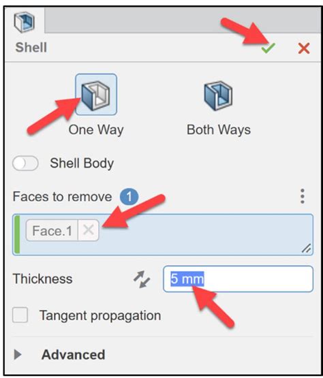
Task: Remove Face.1 from the selection list
Action: 89,230
